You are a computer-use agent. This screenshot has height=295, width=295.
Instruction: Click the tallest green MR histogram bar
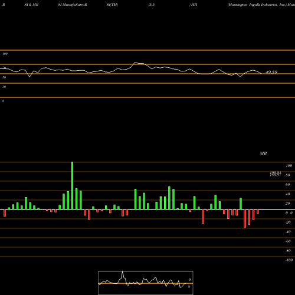(x=72, y=185)
